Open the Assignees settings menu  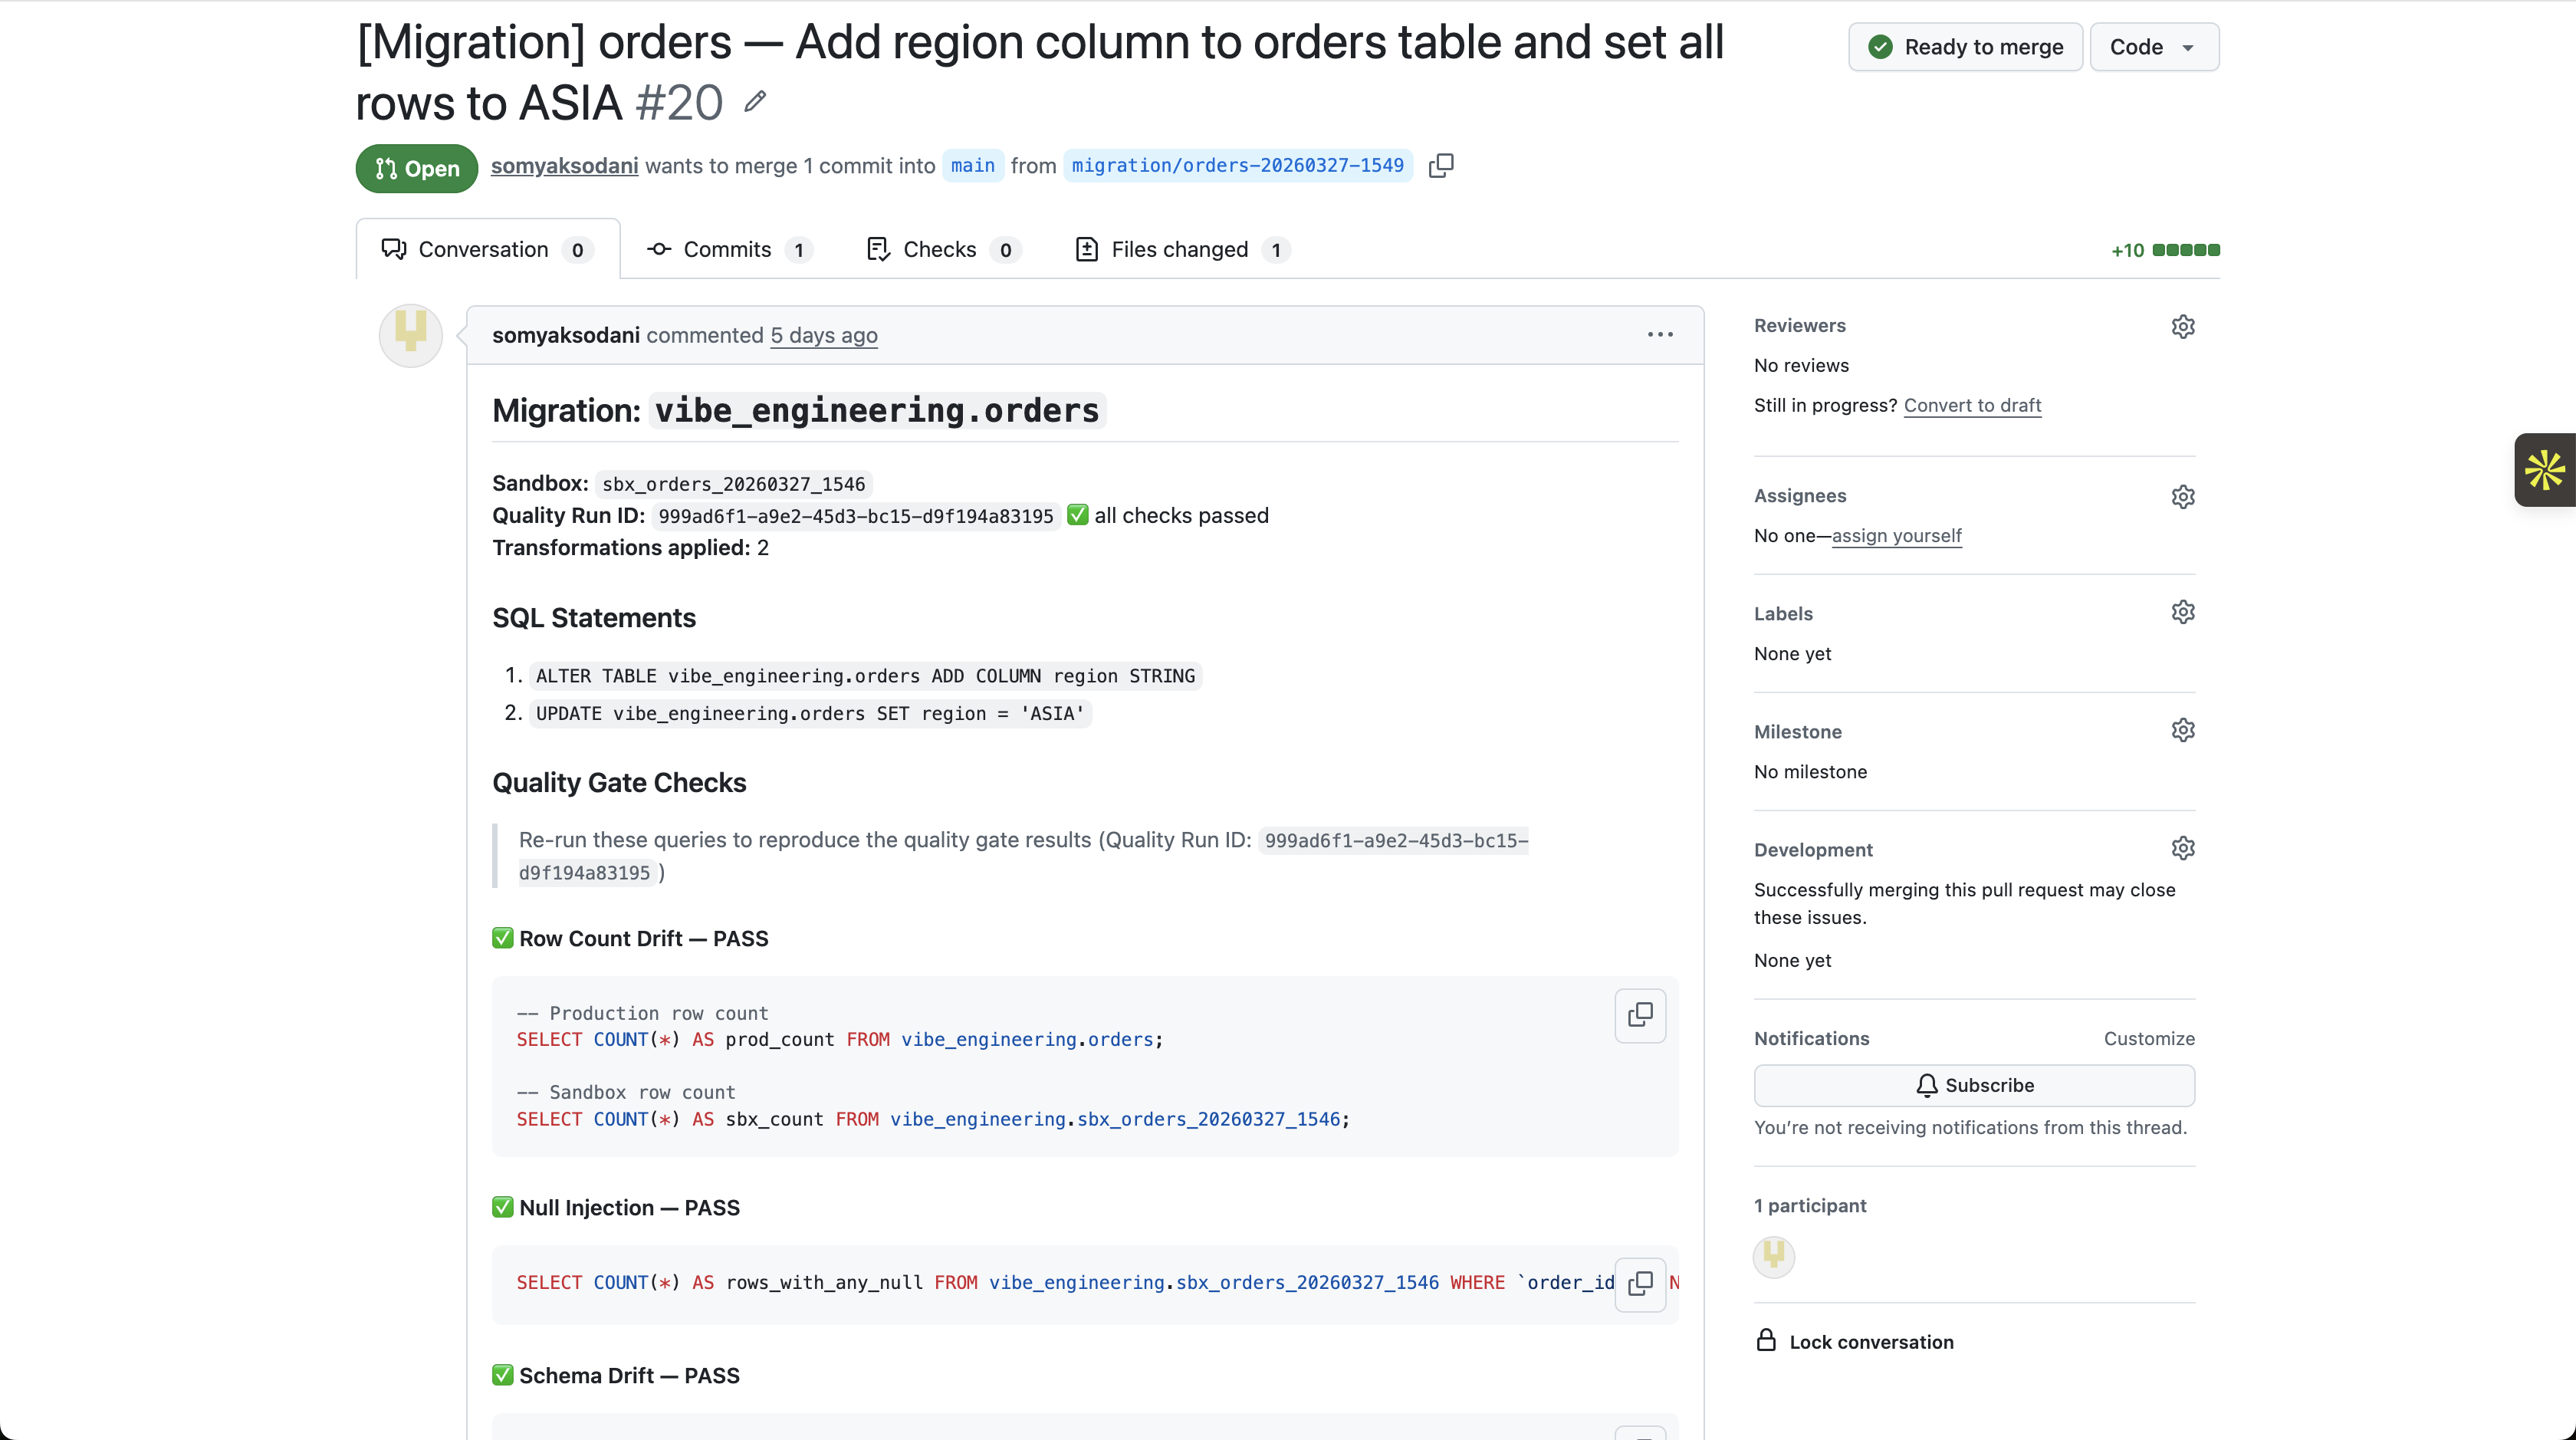(x=2183, y=496)
